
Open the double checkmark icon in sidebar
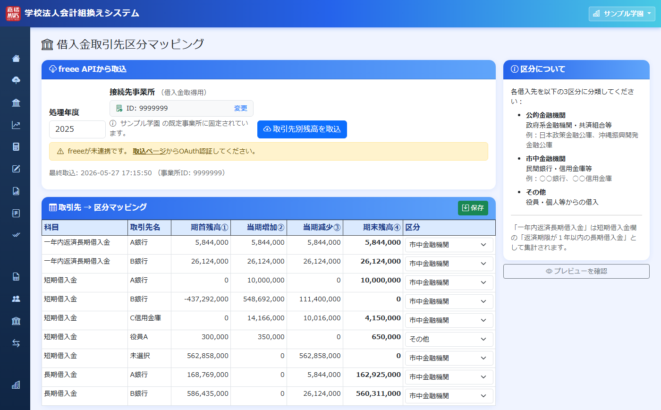(16, 235)
